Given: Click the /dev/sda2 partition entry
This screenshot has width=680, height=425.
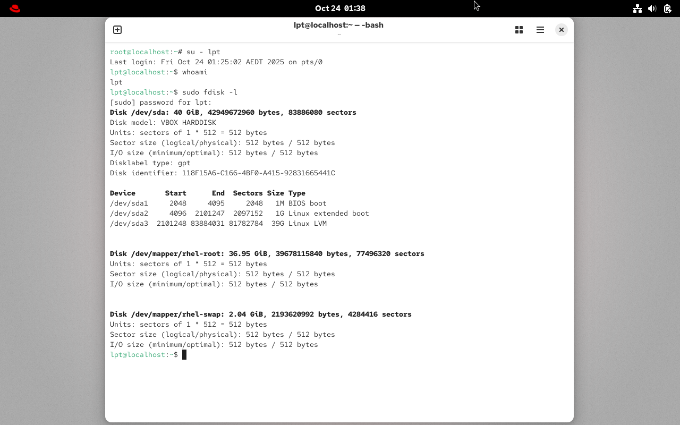Looking at the screenshot, I should (129, 214).
